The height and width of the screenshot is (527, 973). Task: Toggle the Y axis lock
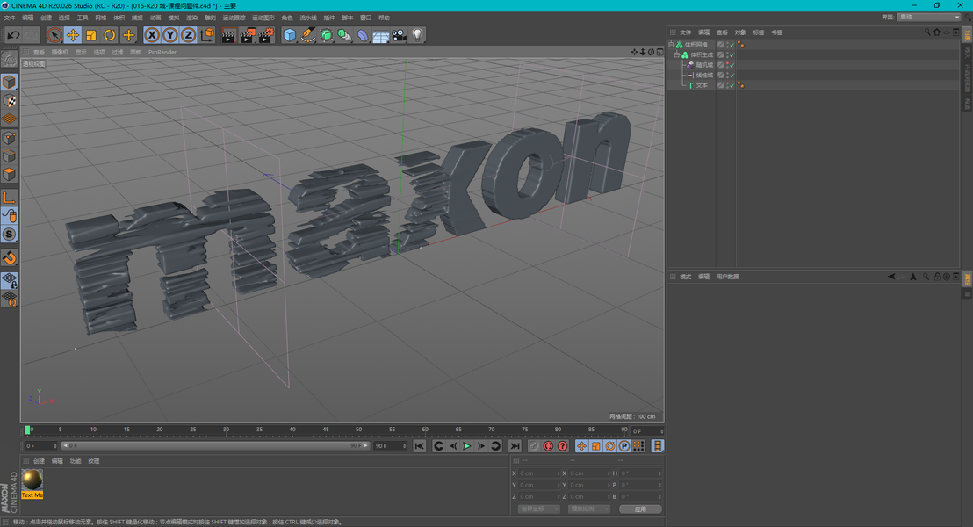(x=170, y=35)
